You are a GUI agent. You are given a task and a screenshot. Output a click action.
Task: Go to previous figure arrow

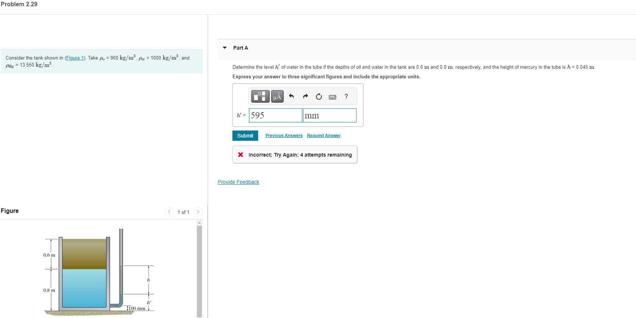pyautogui.click(x=169, y=211)
